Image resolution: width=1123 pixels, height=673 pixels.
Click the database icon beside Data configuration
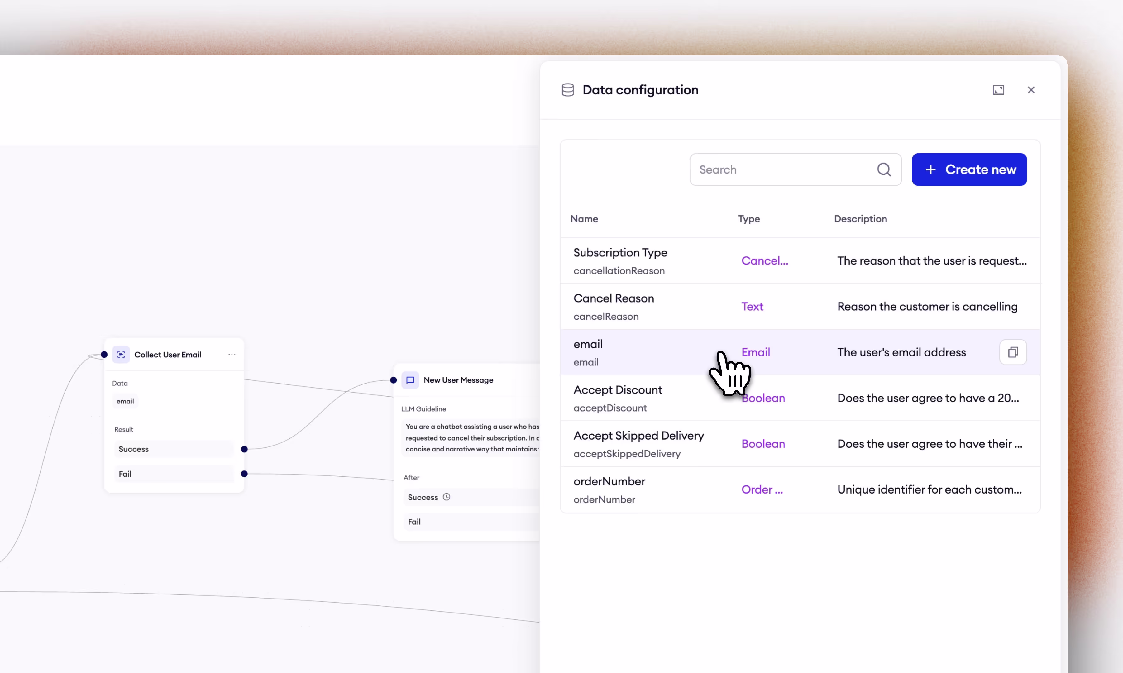[567, 90]
